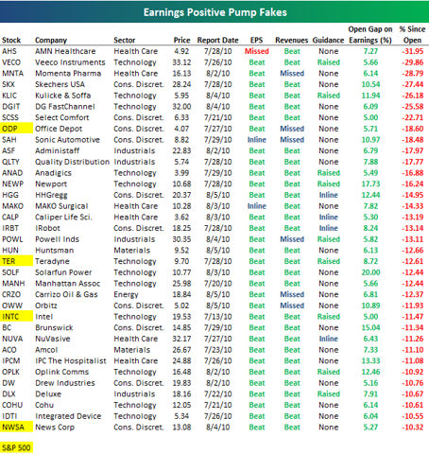Click the % Since Open header
The height and width of the screenshot is (454, 429).
click(x=412, y=35)
